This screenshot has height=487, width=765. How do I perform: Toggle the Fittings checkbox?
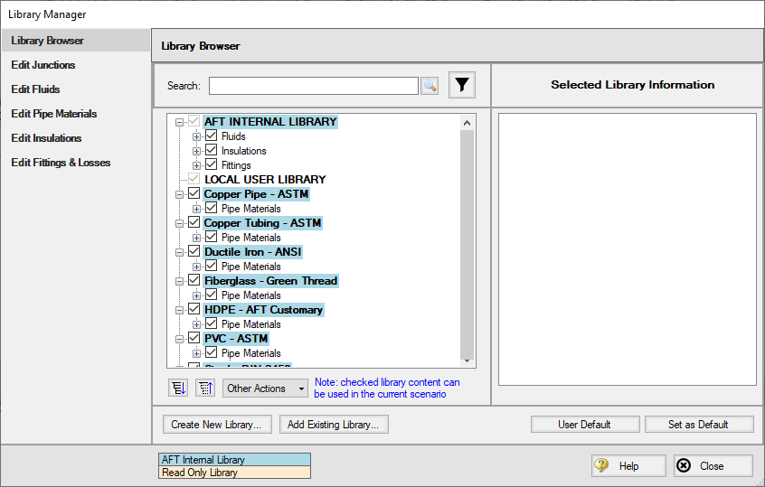click(x=212, y=164)
